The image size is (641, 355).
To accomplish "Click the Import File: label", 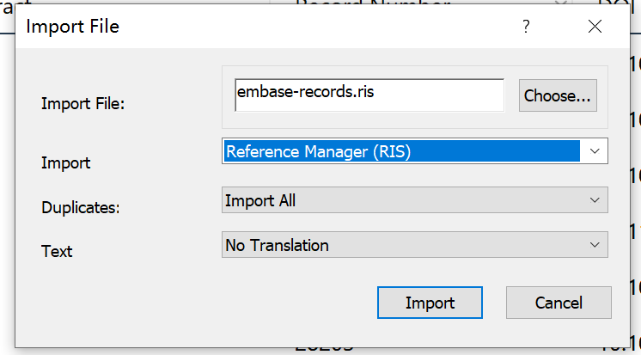I will [x=82, y=103].
